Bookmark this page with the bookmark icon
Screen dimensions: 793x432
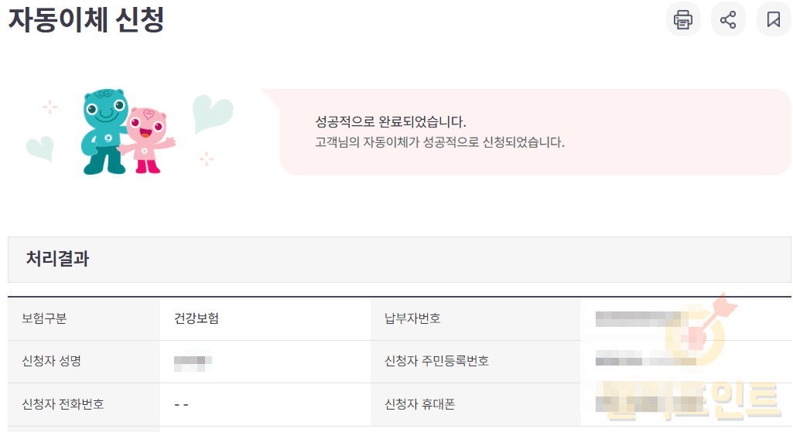point(774,19)
